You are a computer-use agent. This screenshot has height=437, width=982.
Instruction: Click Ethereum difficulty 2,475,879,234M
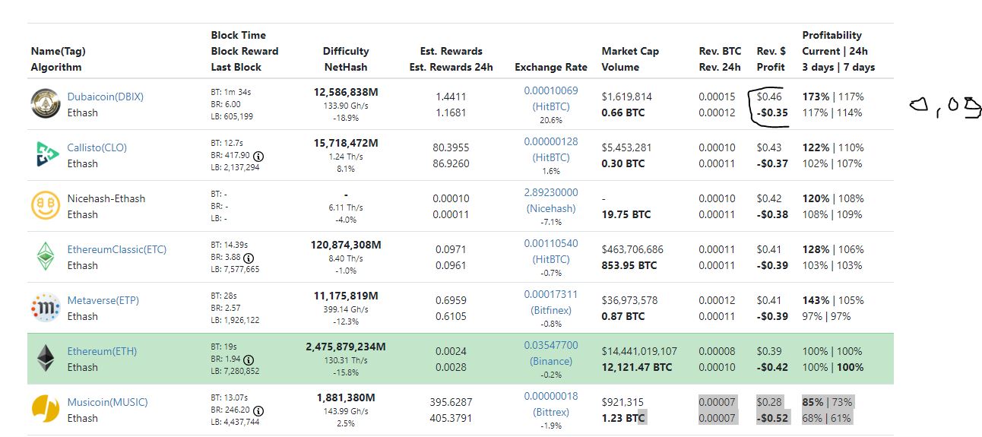click(346, 347)
